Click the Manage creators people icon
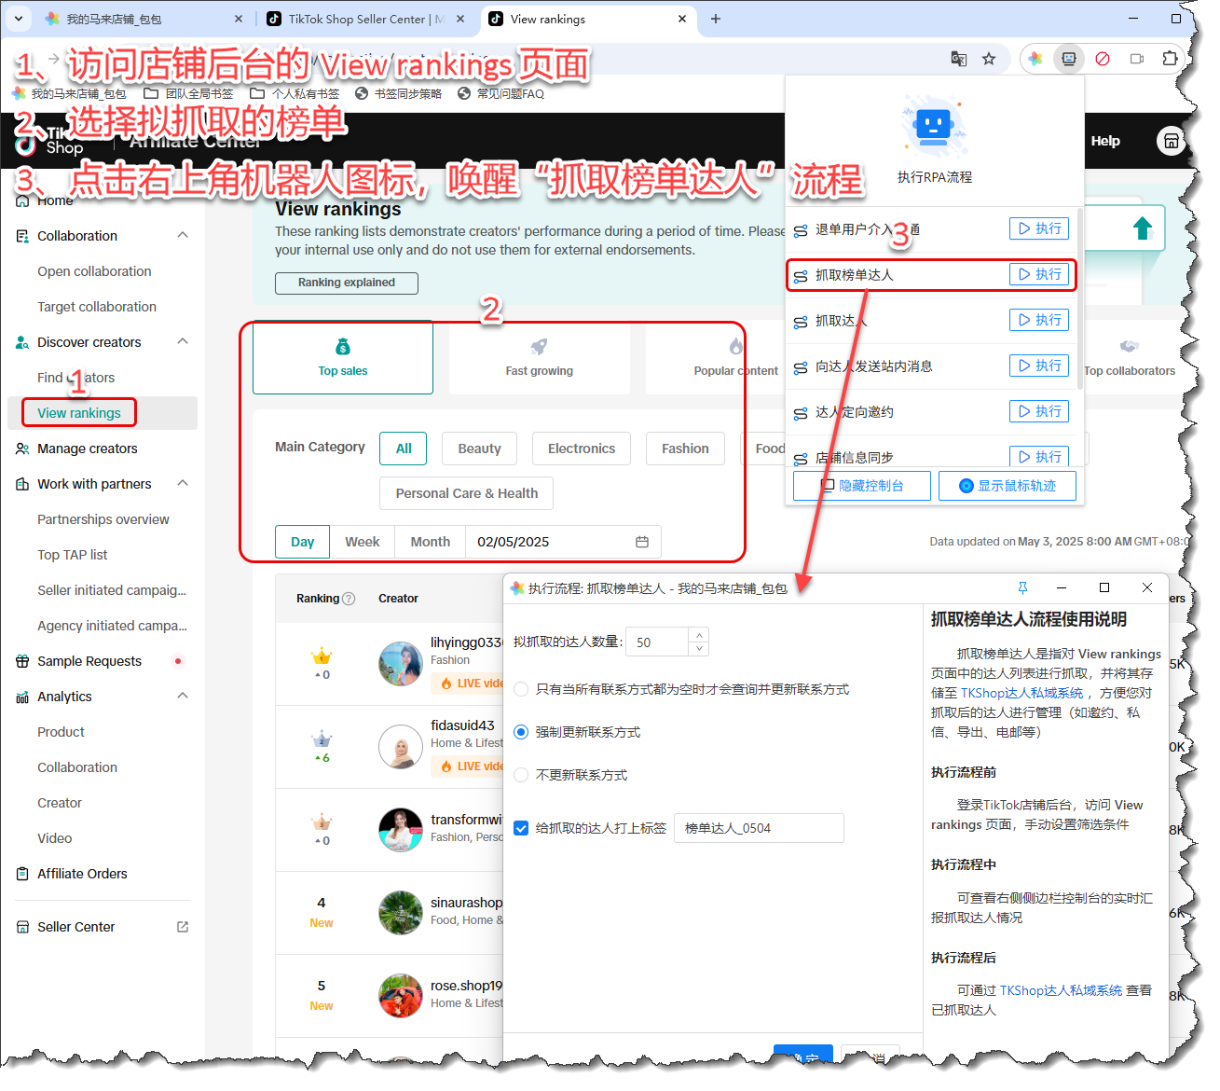 click(x=22, y=449)
